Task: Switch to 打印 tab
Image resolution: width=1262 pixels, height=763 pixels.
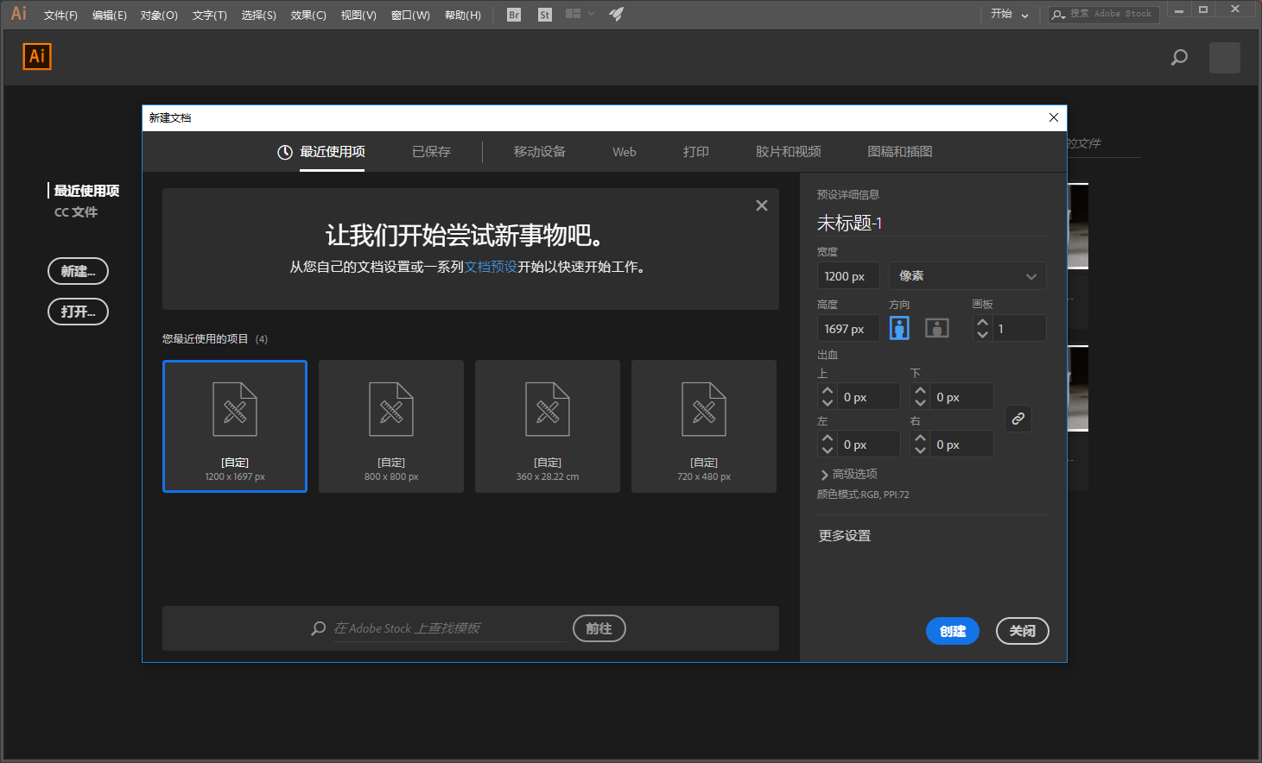Action: pyautogui.click(x=695, y=152)
